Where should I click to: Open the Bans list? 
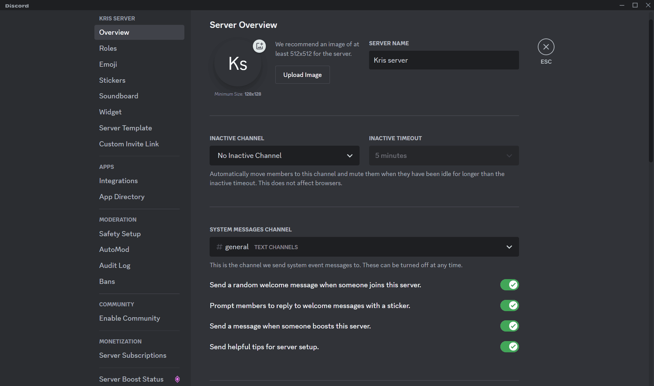click(x=139, y=282)
